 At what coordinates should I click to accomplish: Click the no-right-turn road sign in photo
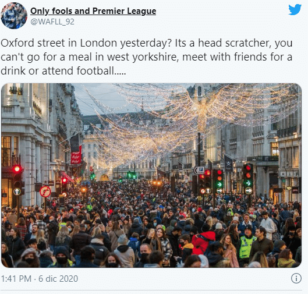[45, 192]
